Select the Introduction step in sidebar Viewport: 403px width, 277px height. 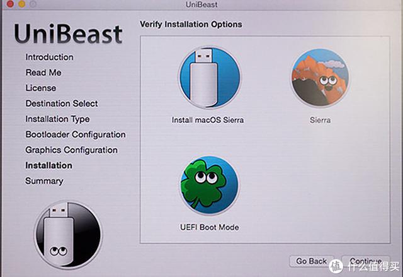49,57
